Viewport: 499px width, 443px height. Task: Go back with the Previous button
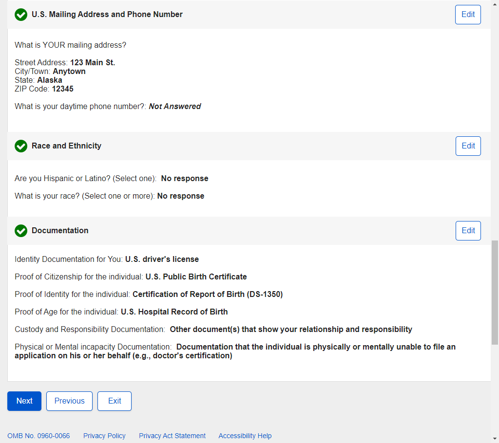tap(69, 401)
